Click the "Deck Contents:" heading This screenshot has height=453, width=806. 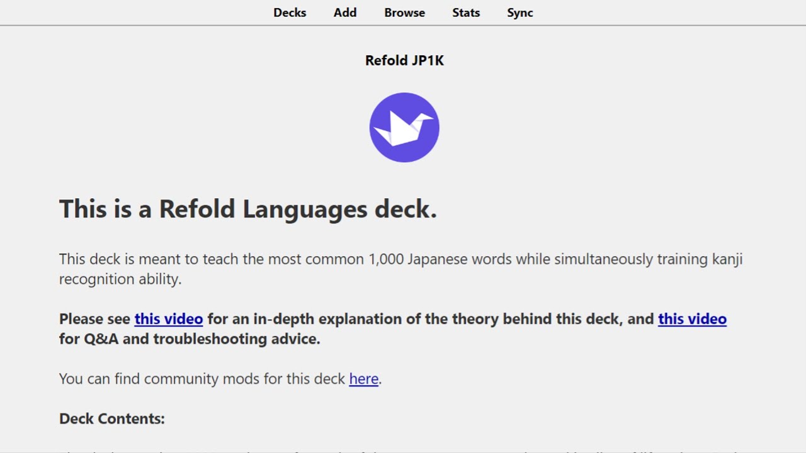click(x=111, y=419)
